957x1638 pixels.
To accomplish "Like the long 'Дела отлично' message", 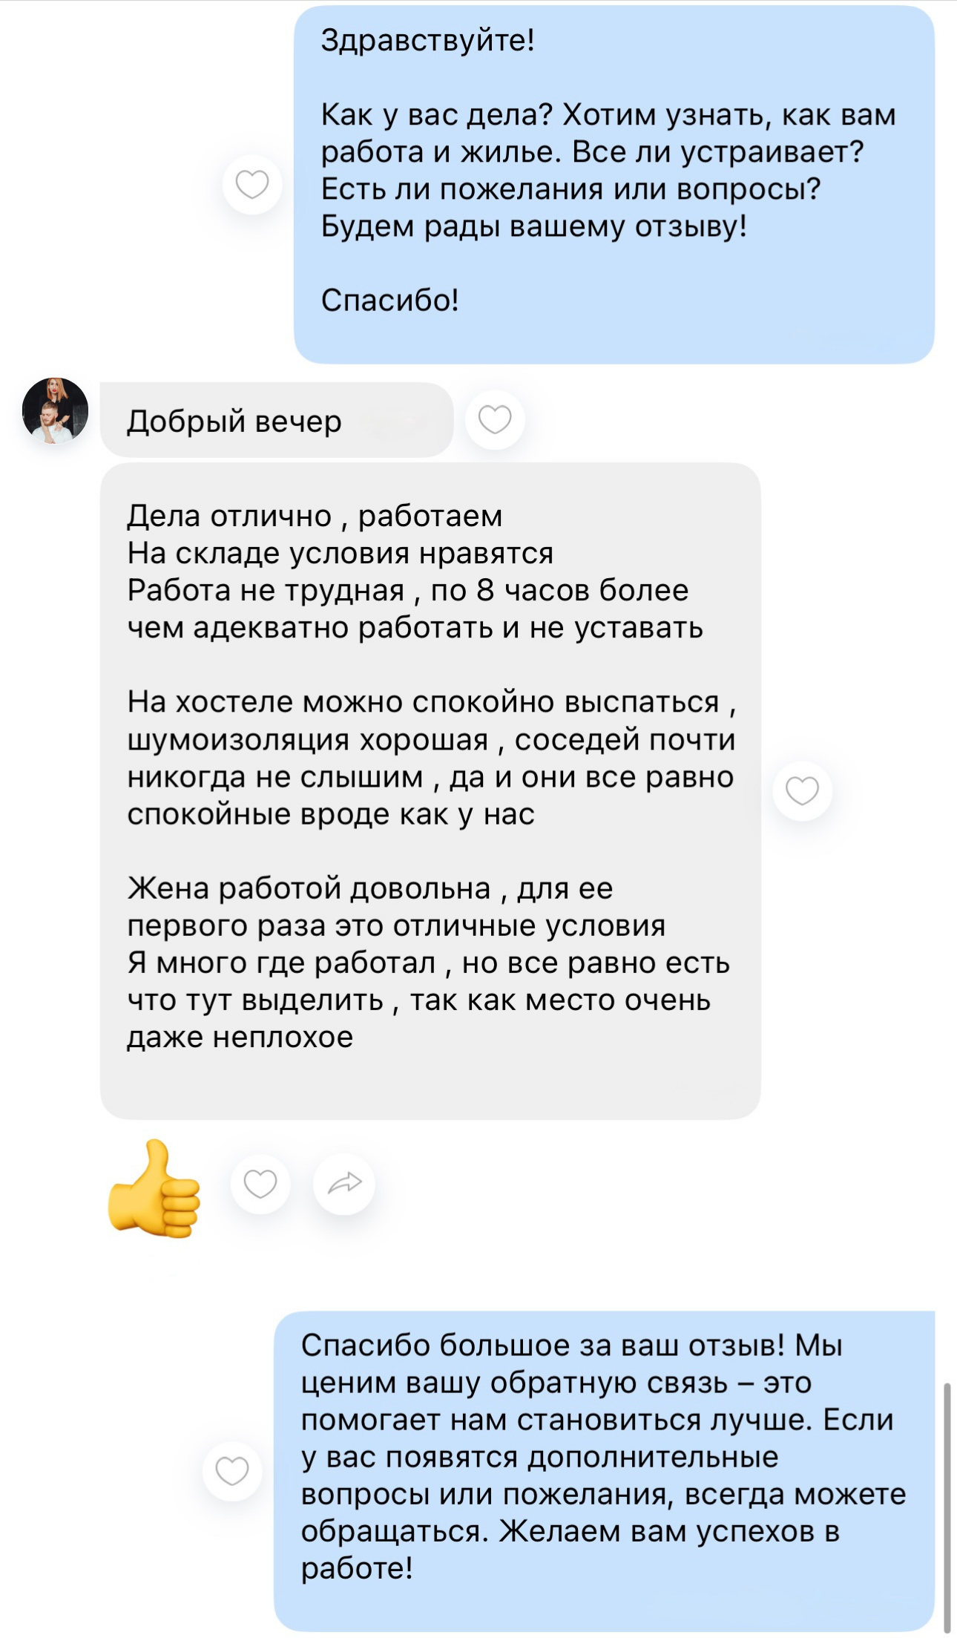I will tap(802, 791).
